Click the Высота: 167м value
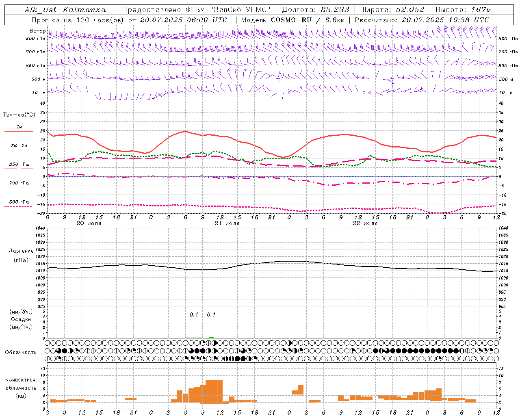The image size is (520, 416). tap(463, 10)
